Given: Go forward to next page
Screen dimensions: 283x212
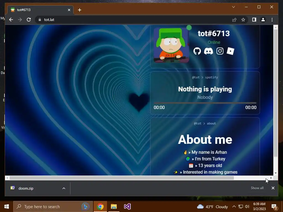Looking at the screenshot, I should [20, 20].
